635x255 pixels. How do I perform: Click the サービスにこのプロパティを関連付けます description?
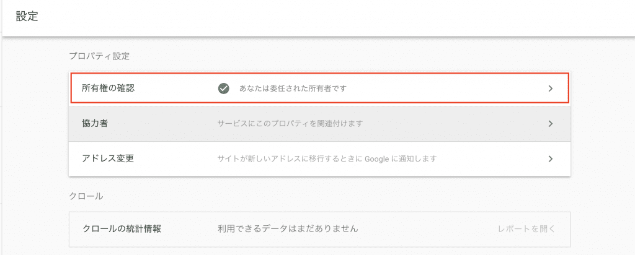pos(290,124)
